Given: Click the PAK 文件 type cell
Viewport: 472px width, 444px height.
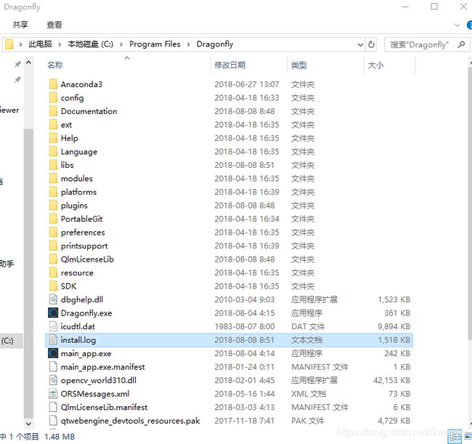Looking at the screenshot, I should point(308,421).
